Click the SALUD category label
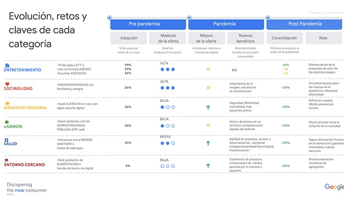Viewport: 344px width, 200px height. pyautogui.click(x=10, y=143)
